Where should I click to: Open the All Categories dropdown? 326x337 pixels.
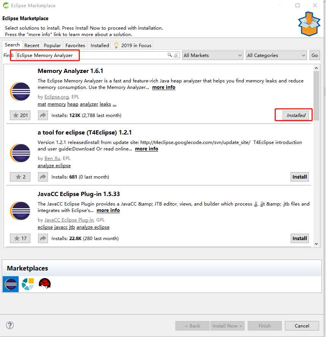tap(276, 55)
